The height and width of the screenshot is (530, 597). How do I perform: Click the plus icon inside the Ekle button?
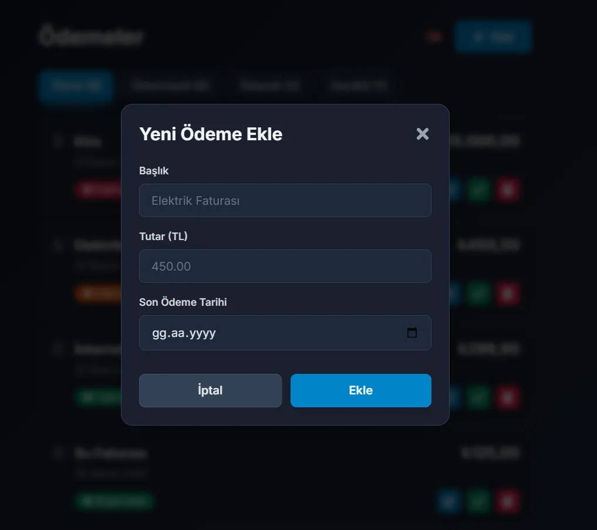(x=478, y=36)
